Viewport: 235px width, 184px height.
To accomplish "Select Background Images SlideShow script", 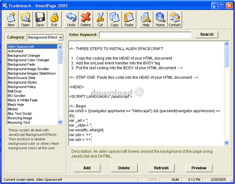I will 32,73.
